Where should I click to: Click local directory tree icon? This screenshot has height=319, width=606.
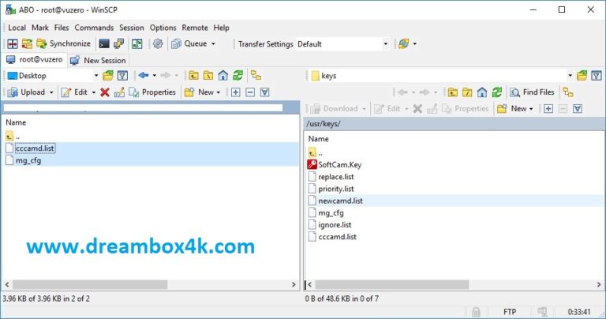pyautogui.click(x=256, y=75)
